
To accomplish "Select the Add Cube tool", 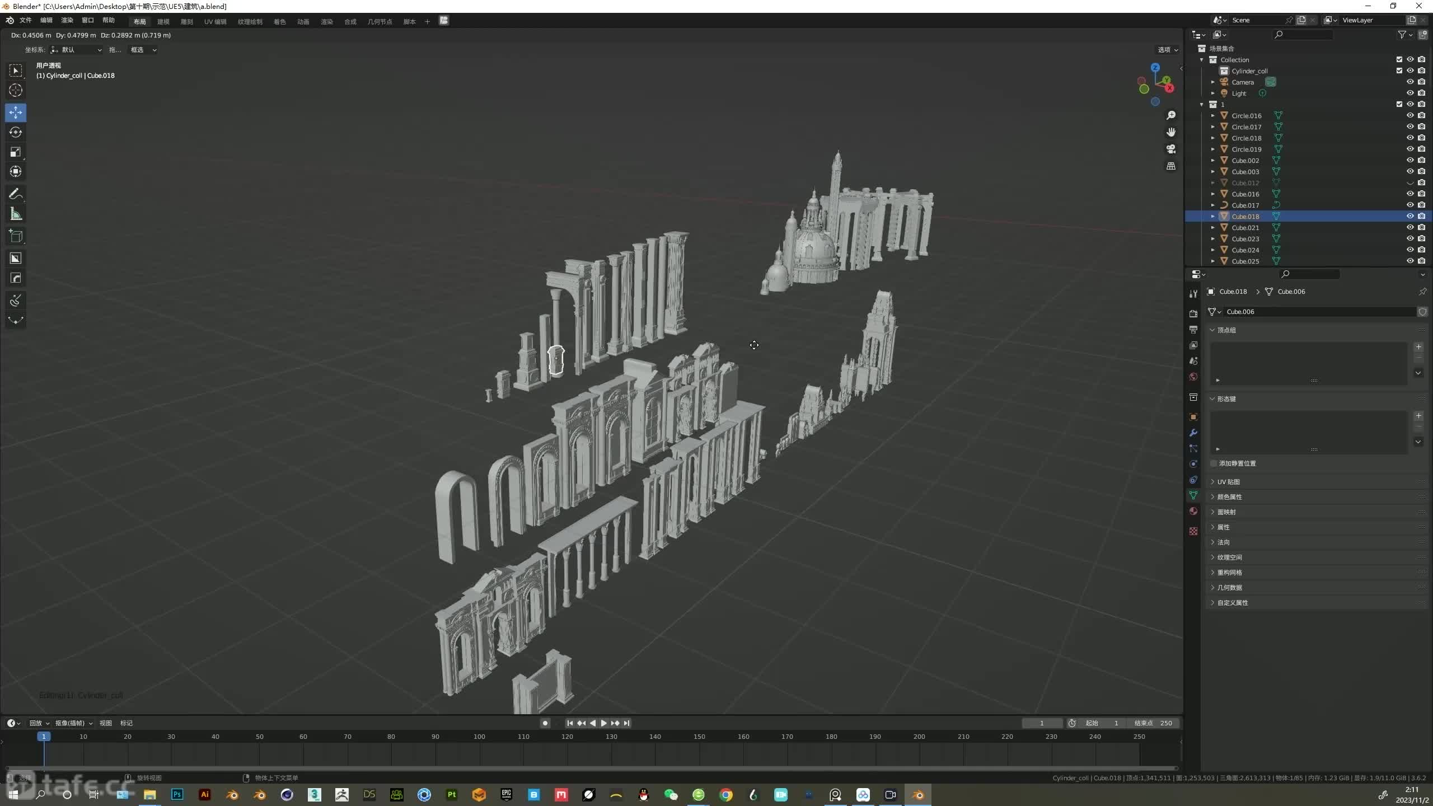I will pos(16,236).
